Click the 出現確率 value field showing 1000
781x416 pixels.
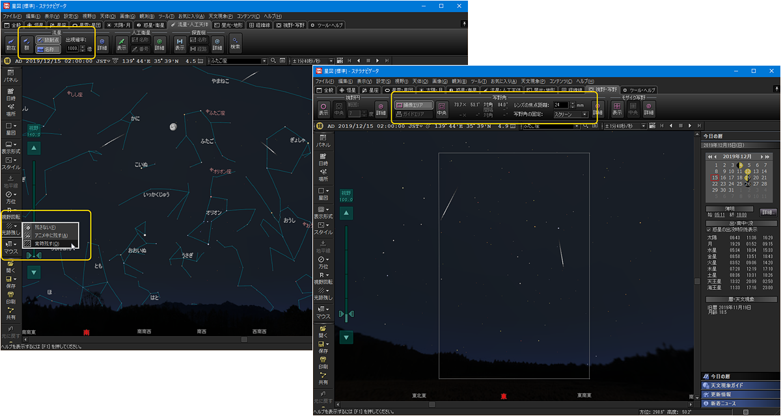[72, 48]
